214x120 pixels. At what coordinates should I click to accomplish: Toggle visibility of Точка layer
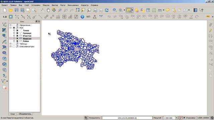[17, 30]
